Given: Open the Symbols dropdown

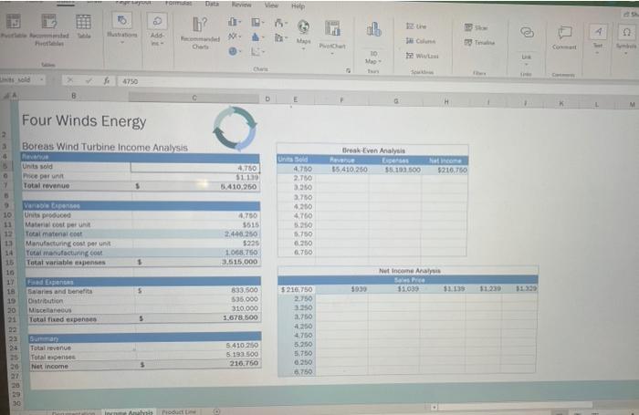Looking at the screenshot, I should (626, 38).
